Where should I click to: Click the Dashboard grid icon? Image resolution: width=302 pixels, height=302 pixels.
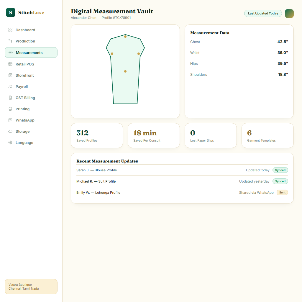10,30
